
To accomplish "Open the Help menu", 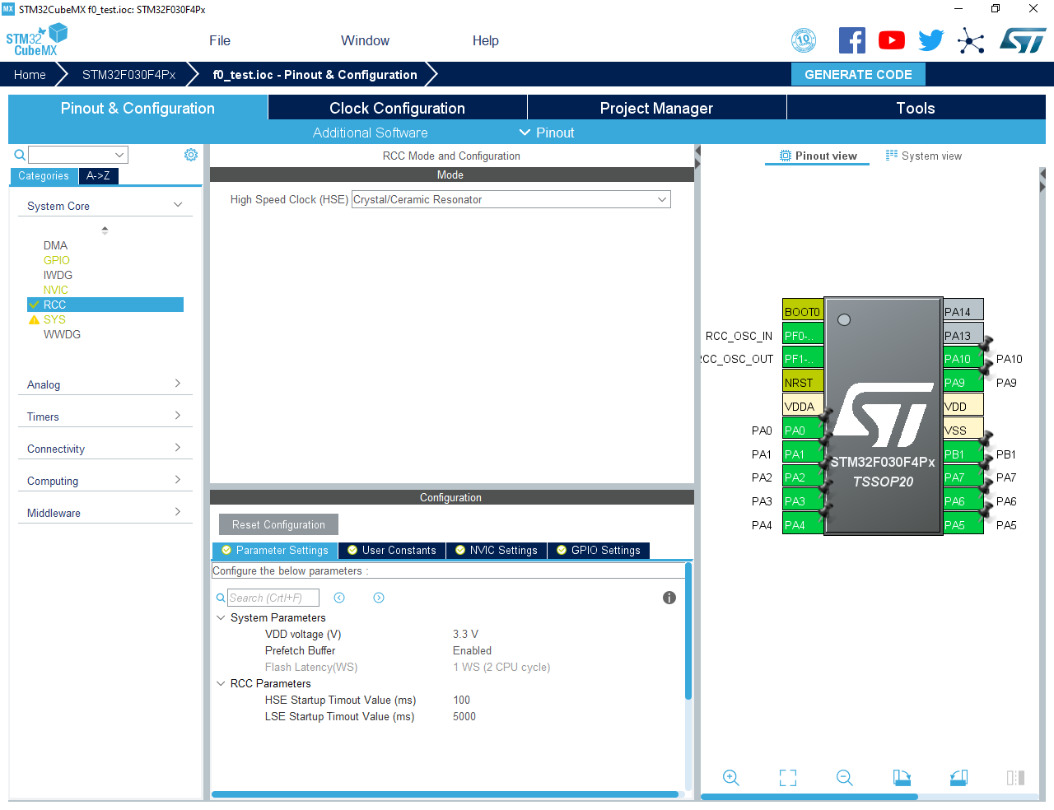I will [x=485, y=40].
